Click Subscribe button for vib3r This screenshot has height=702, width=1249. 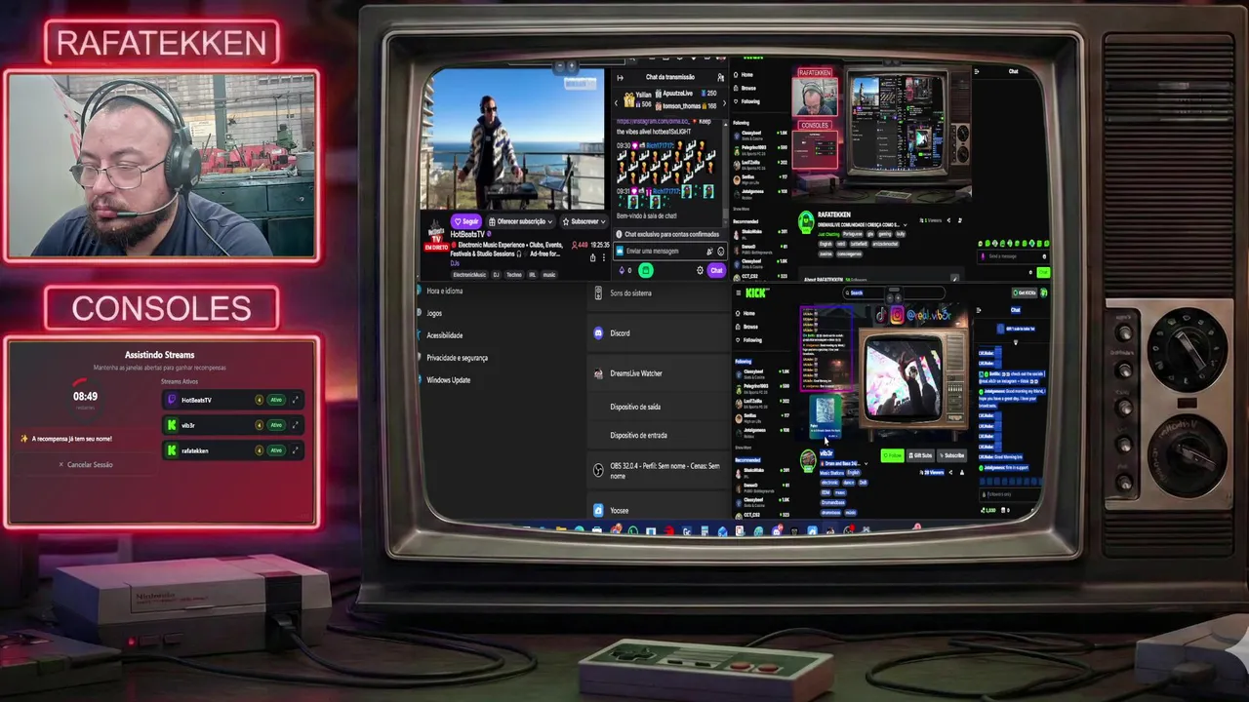(951, 455)
